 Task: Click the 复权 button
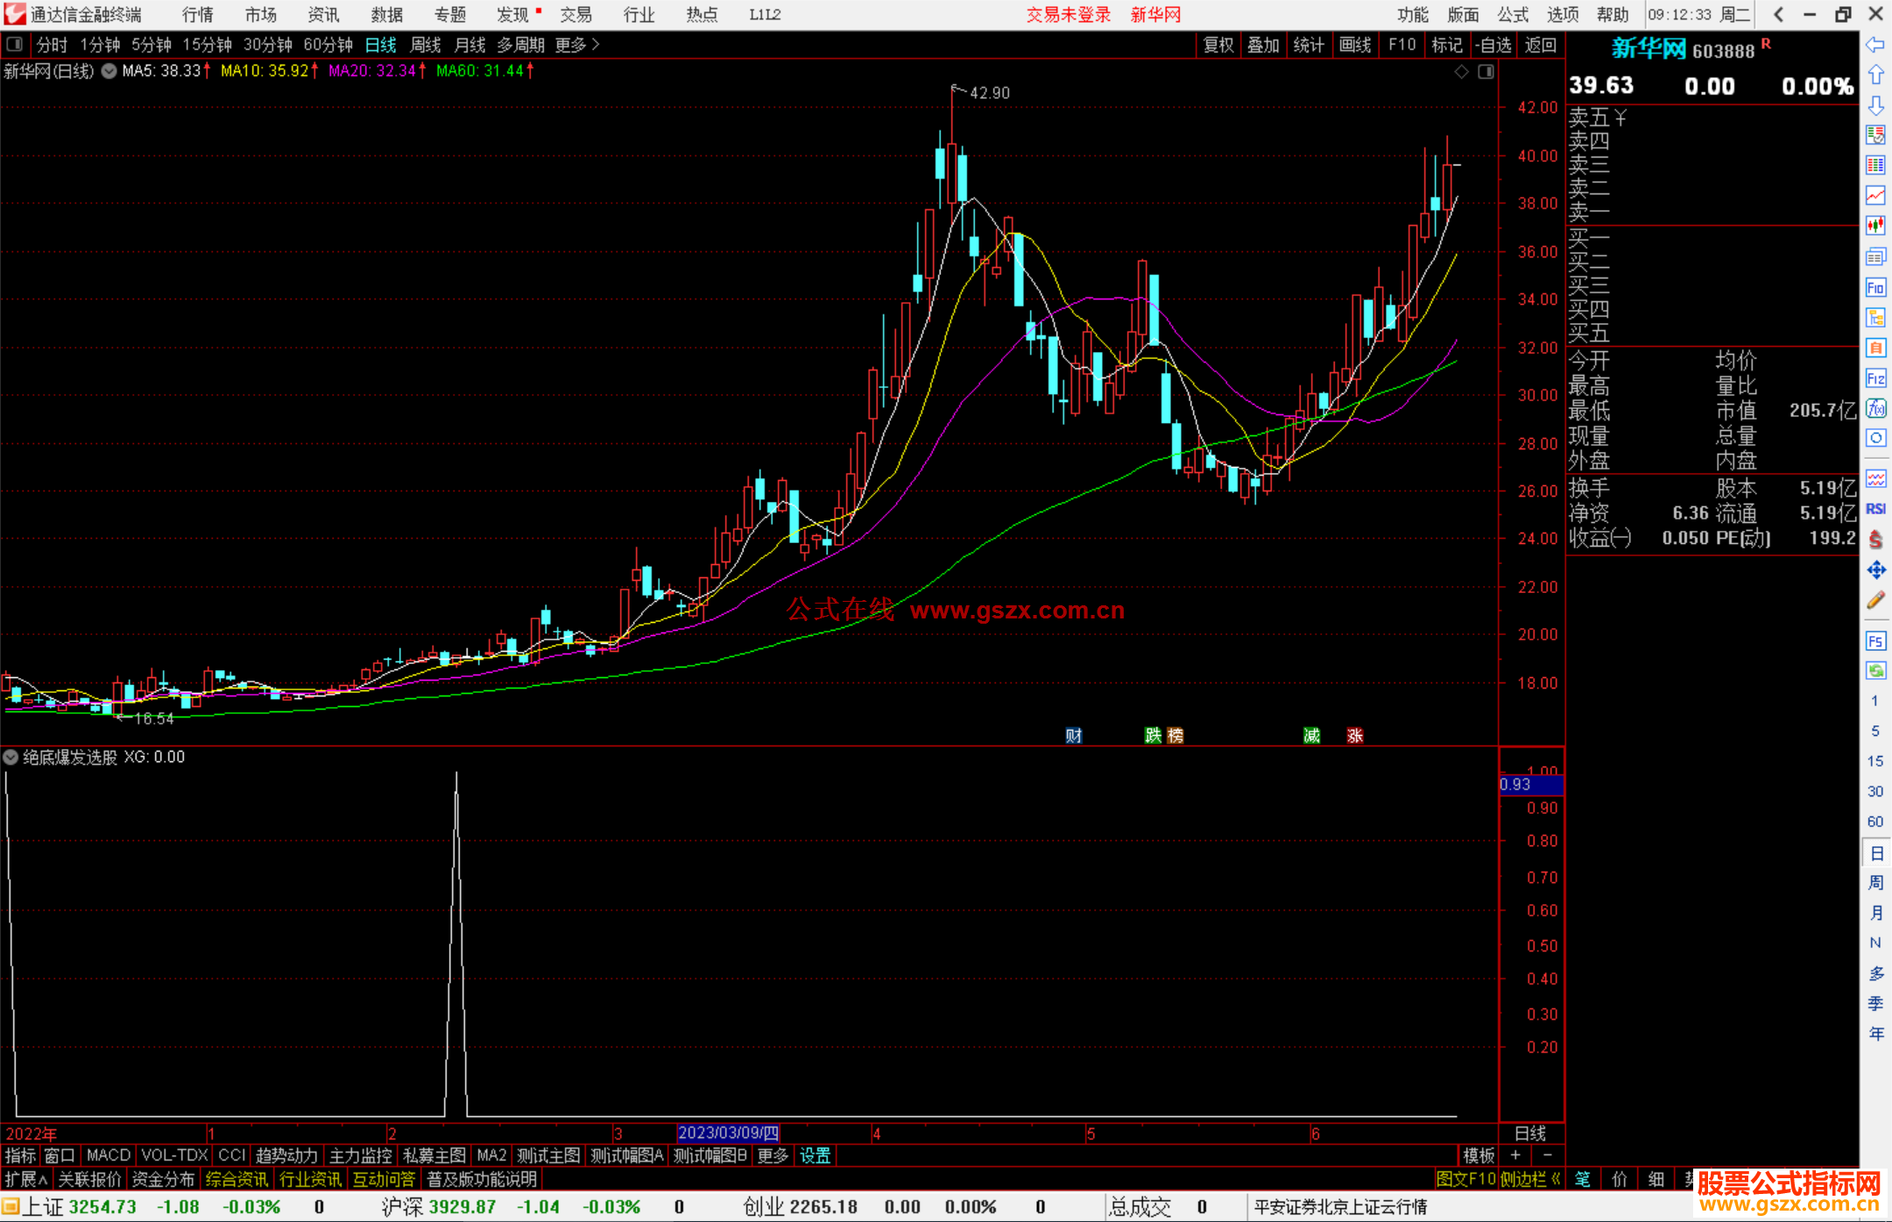(x=1218, y=45)
